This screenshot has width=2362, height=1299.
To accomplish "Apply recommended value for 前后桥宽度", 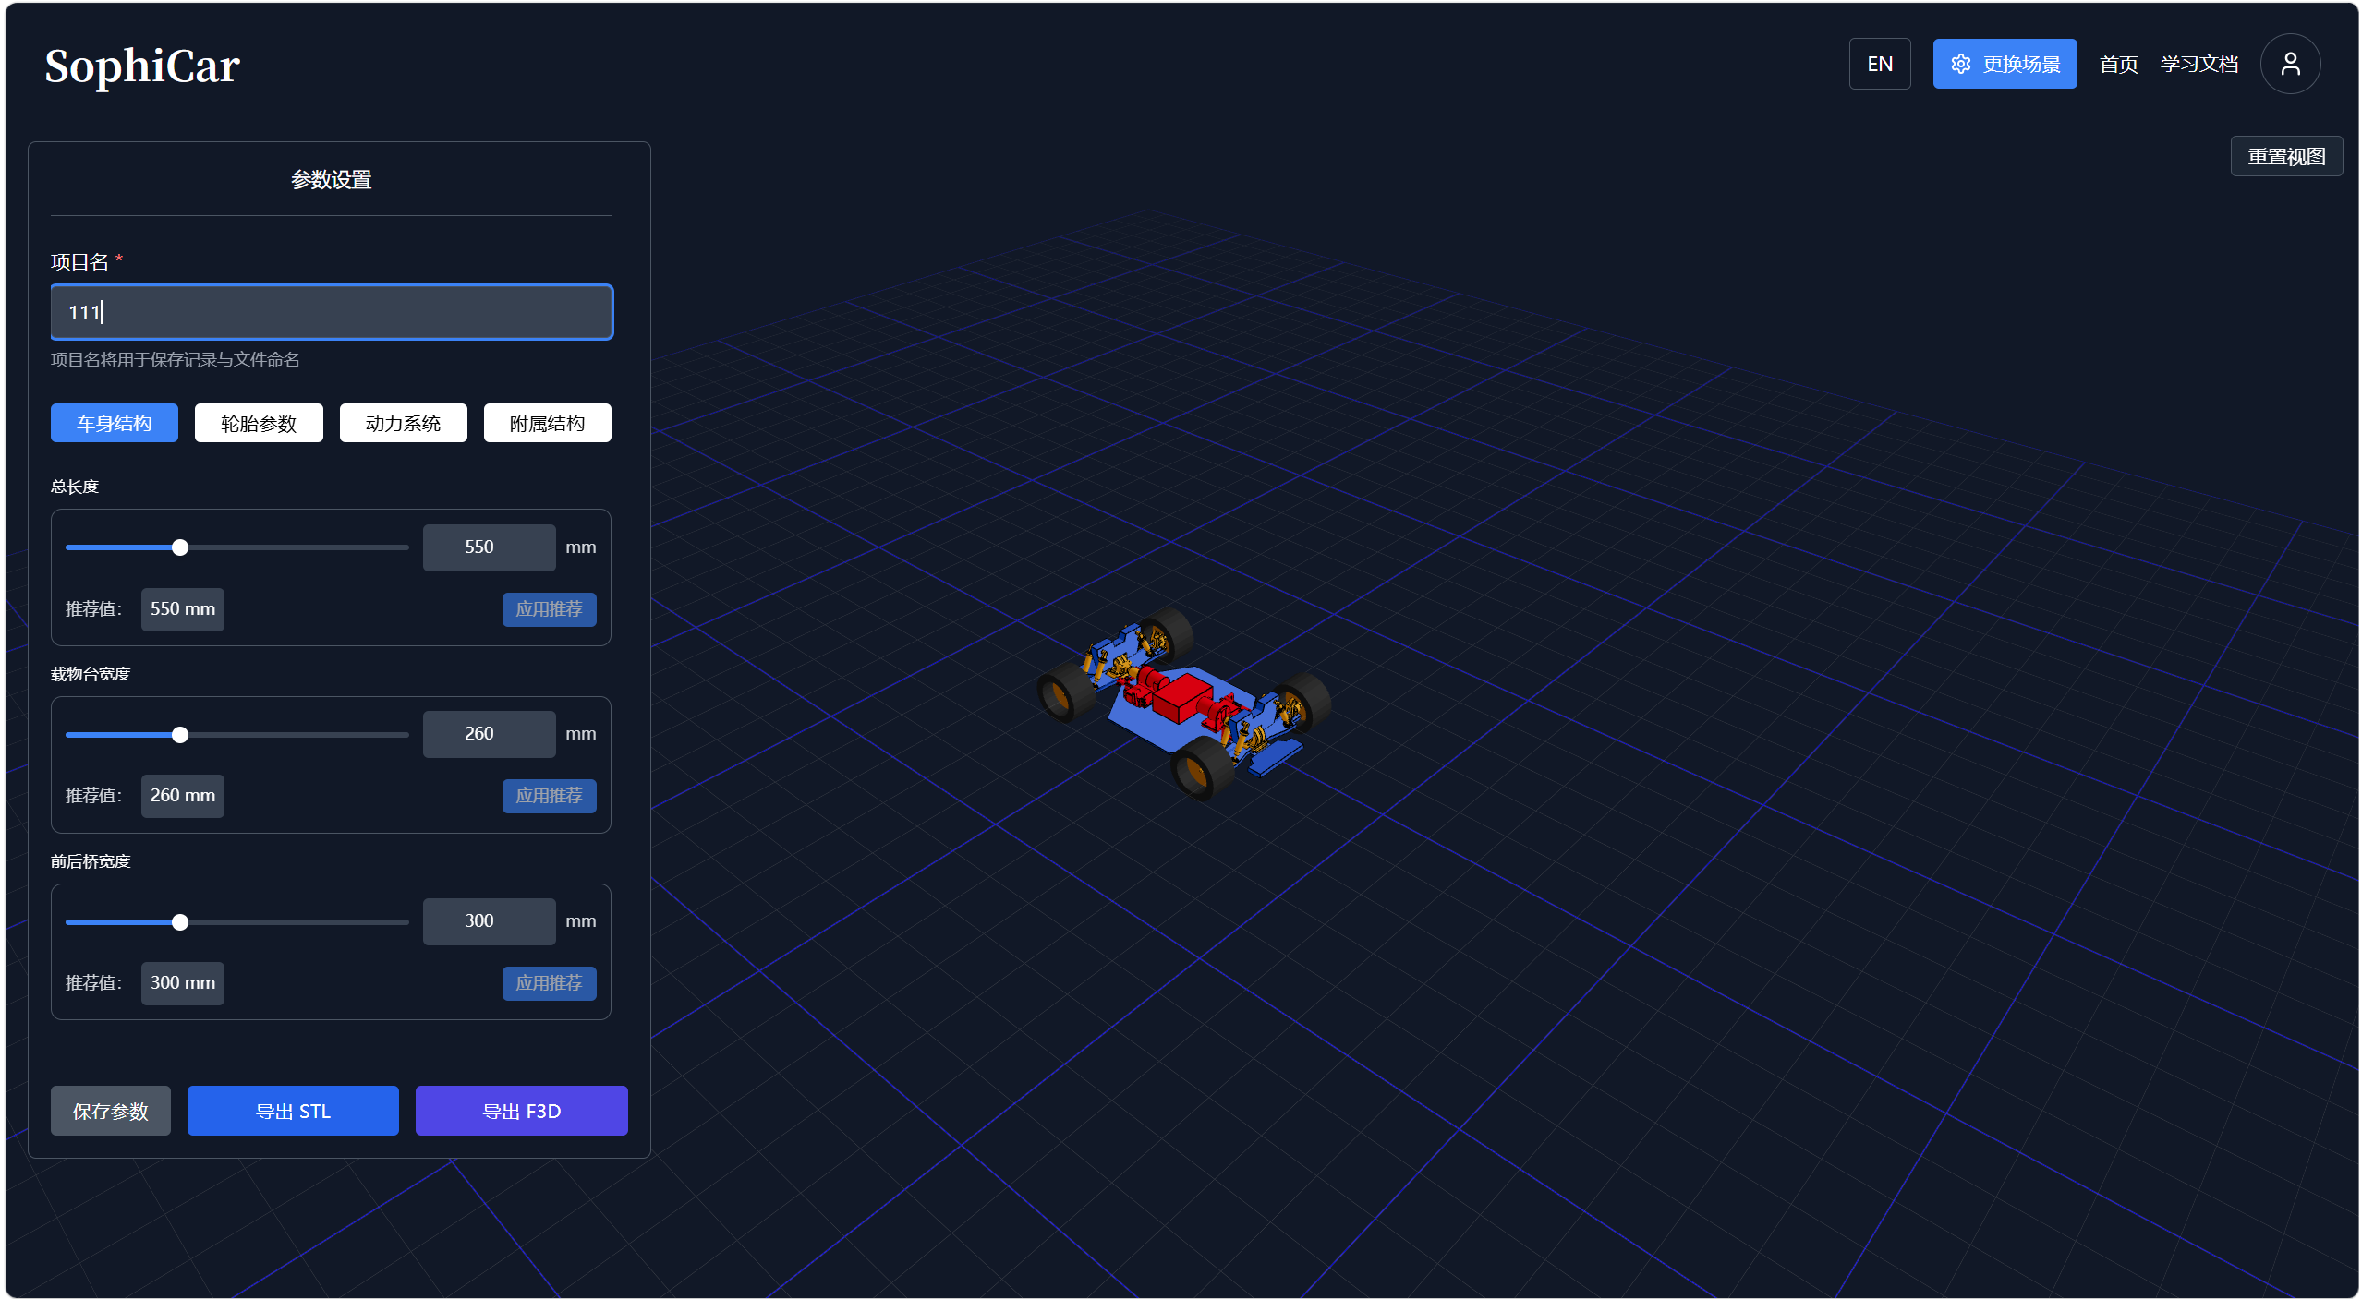I will tap(549, 983).
